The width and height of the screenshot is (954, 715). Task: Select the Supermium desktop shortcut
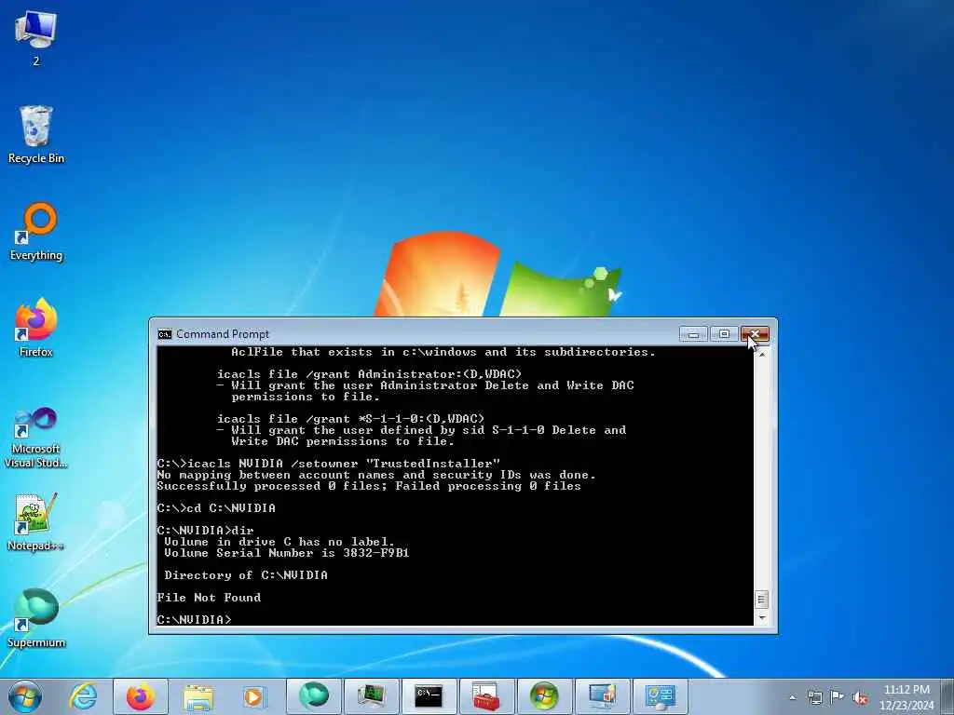pos(36,618)
